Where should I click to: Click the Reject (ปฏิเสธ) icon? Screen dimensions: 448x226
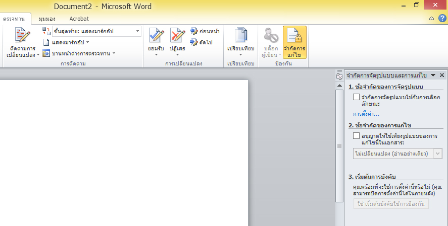point(177,35)
